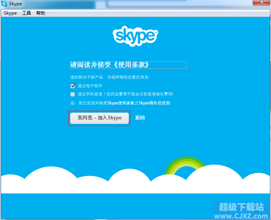Open the 工具 menu
271x220 pixels.
coord(27,13)
